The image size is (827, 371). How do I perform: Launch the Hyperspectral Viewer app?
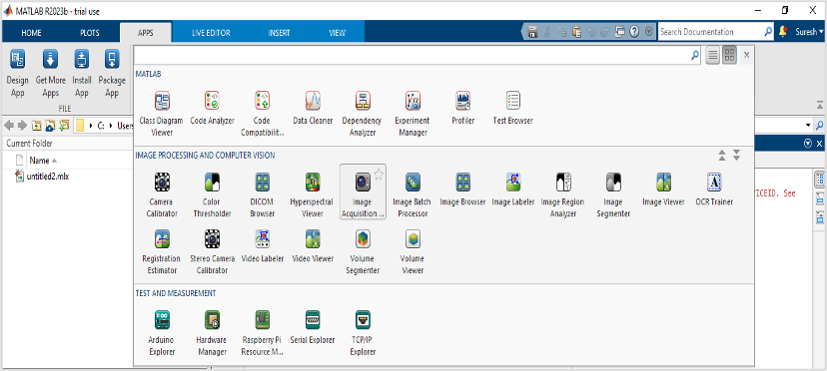coord(313,193)
